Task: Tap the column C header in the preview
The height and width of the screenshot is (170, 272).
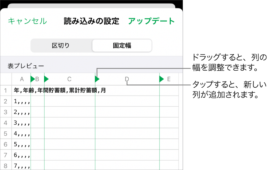Action: tap(69, 79)
